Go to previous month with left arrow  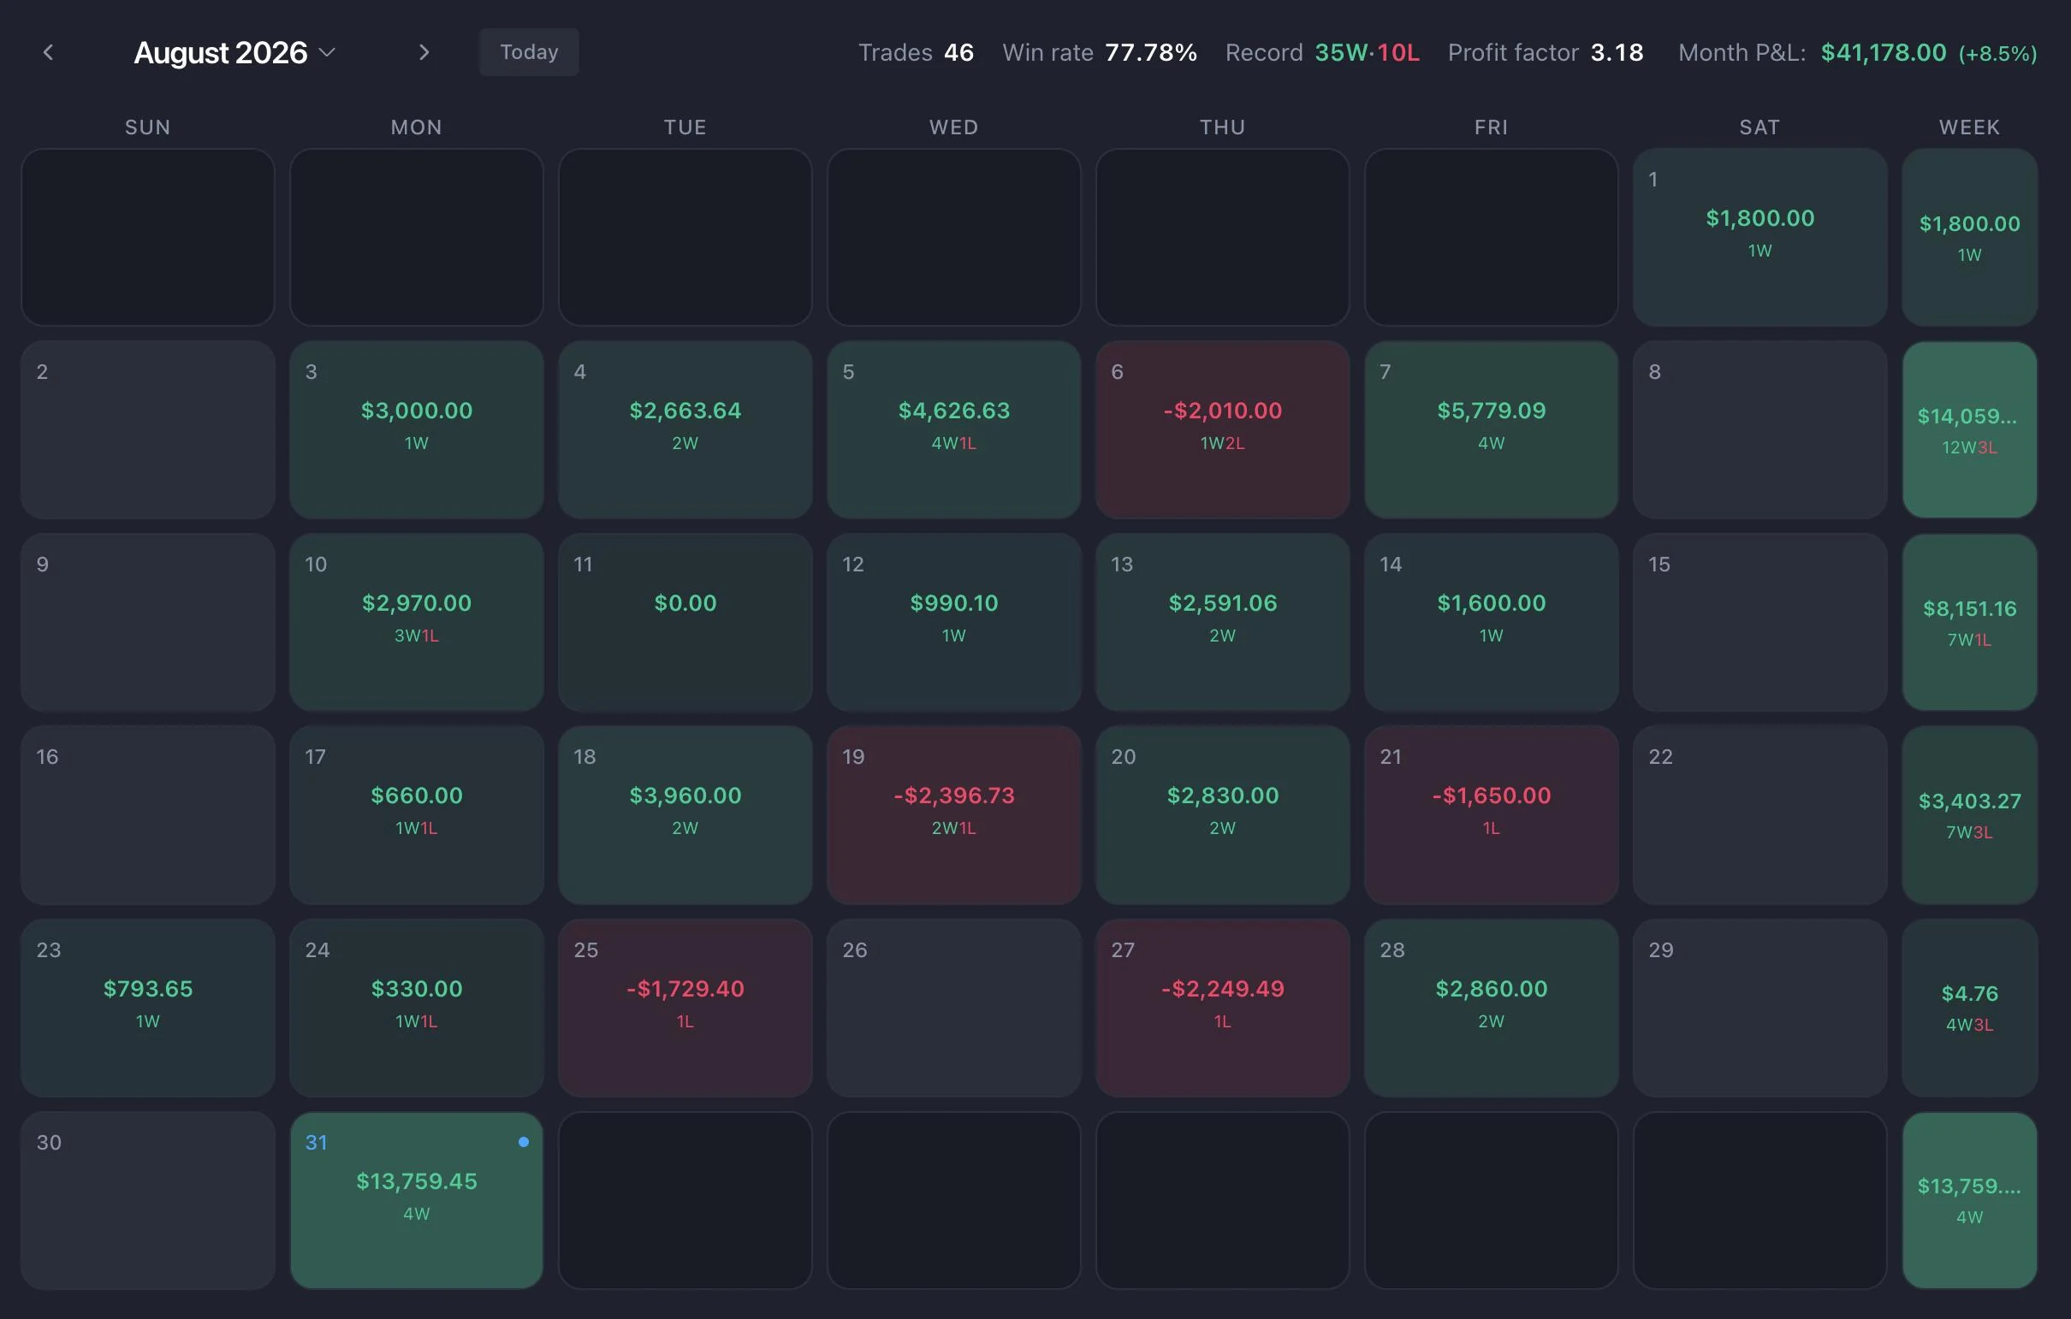[x=48, y=52]
